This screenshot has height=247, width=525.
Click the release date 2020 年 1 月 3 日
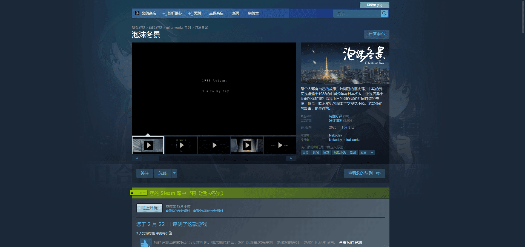point(342,127)
